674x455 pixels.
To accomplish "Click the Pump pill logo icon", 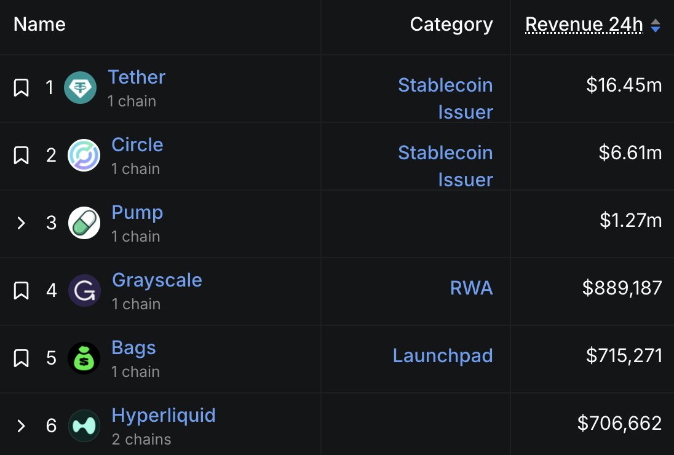I will click(x=84, y=223).
